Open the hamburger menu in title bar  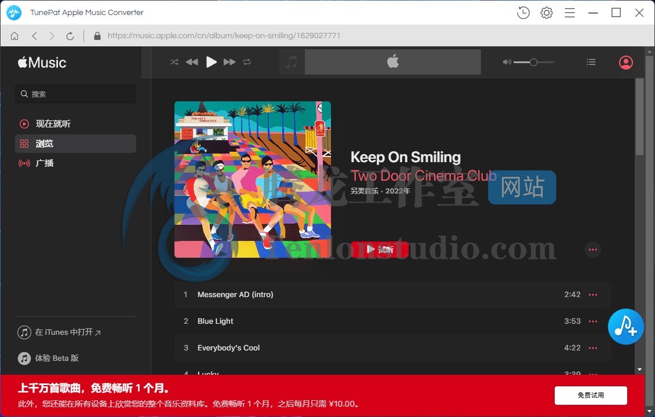pyautogui.click(x=570, y=13)
